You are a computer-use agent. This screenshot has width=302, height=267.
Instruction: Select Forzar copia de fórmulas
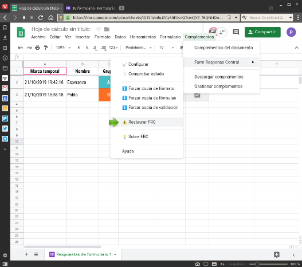coord(147,98)
